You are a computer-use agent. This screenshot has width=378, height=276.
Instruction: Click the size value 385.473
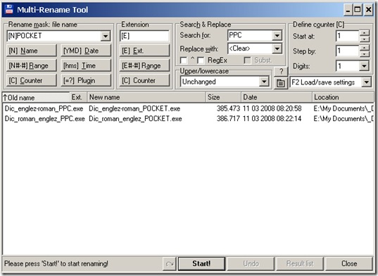coord(228,108)
